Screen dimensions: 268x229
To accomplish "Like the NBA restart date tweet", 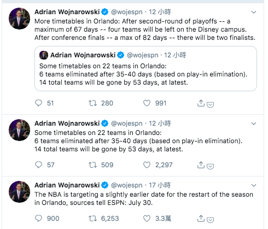I will coord(147,218).
